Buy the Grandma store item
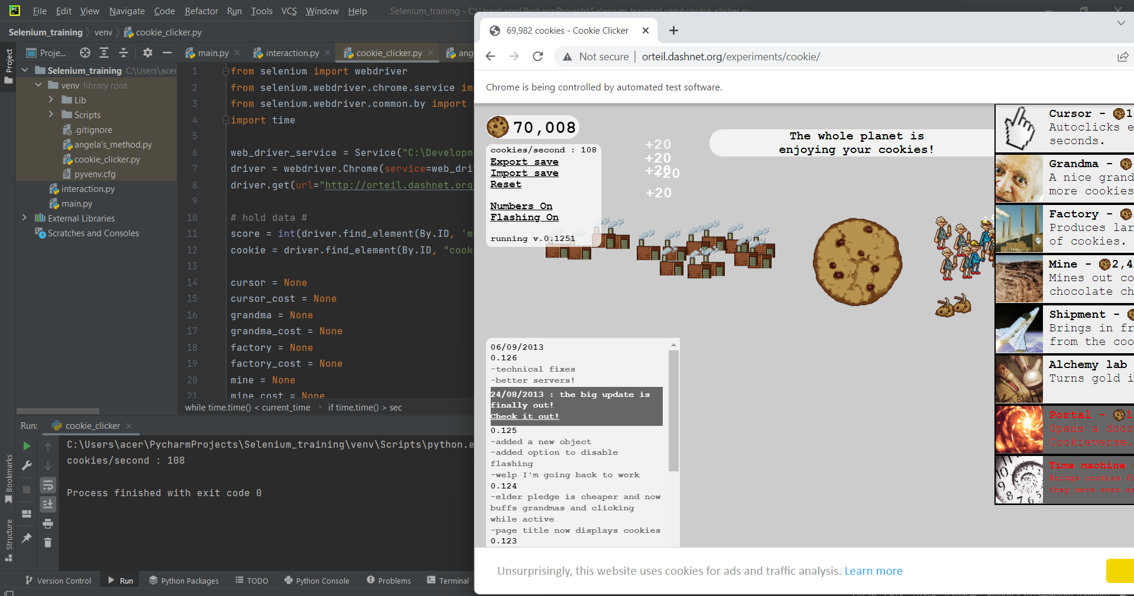 click(x=1064, y=179)
